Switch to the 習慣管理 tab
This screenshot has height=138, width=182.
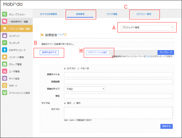click(80, 14)
